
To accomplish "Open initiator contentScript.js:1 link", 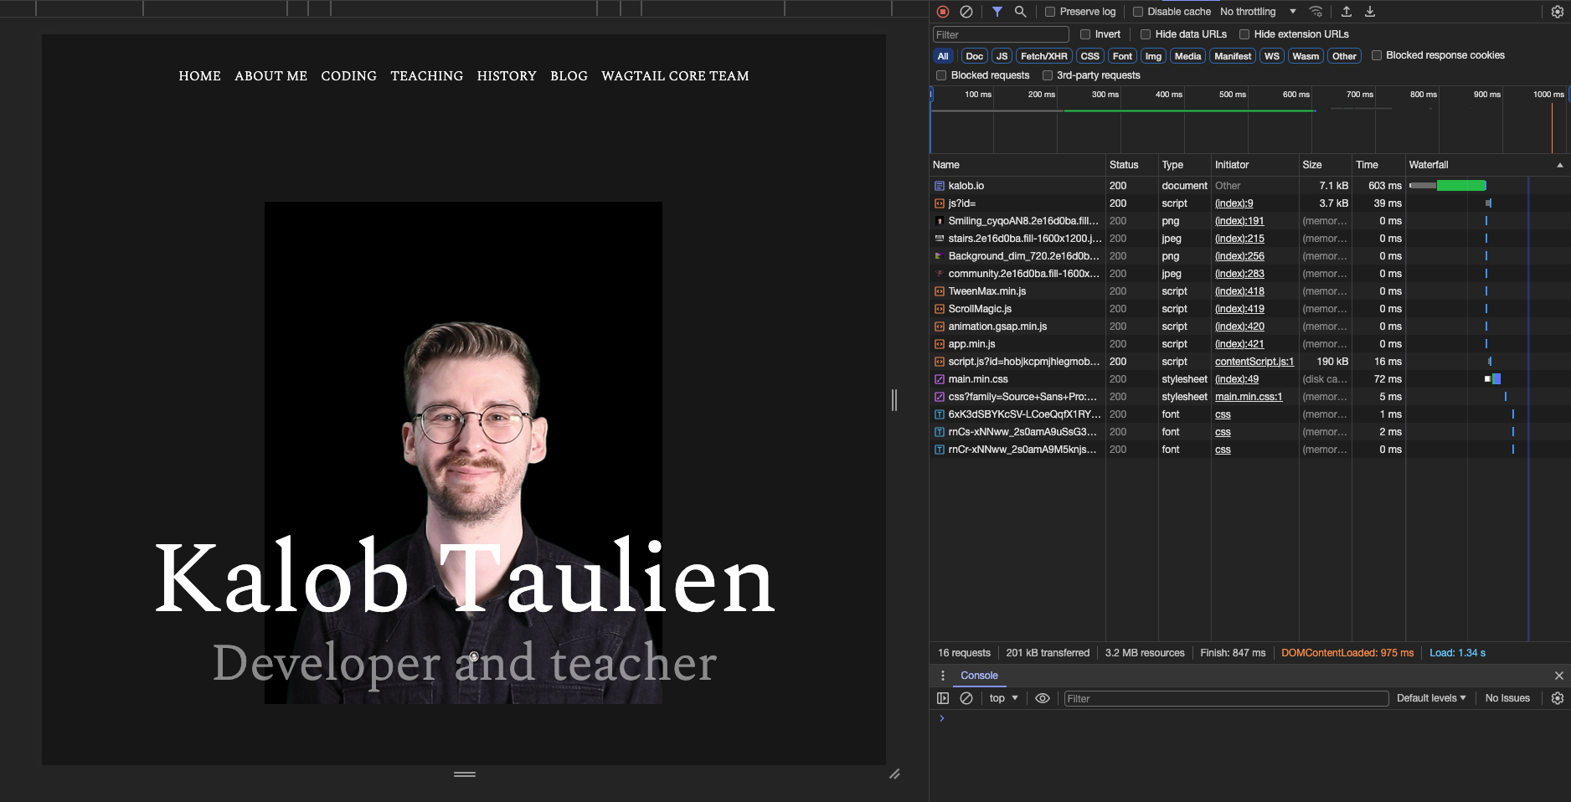I will pyautogui.click(x=1254, y=362).
